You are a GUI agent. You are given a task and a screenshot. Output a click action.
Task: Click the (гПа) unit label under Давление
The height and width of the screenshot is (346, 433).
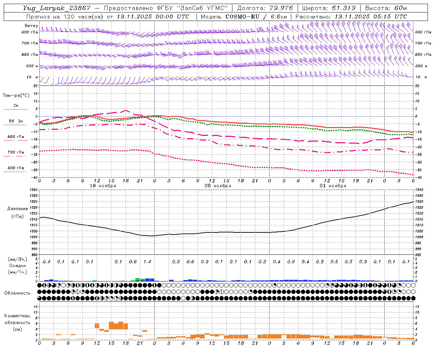coord(18,216)
